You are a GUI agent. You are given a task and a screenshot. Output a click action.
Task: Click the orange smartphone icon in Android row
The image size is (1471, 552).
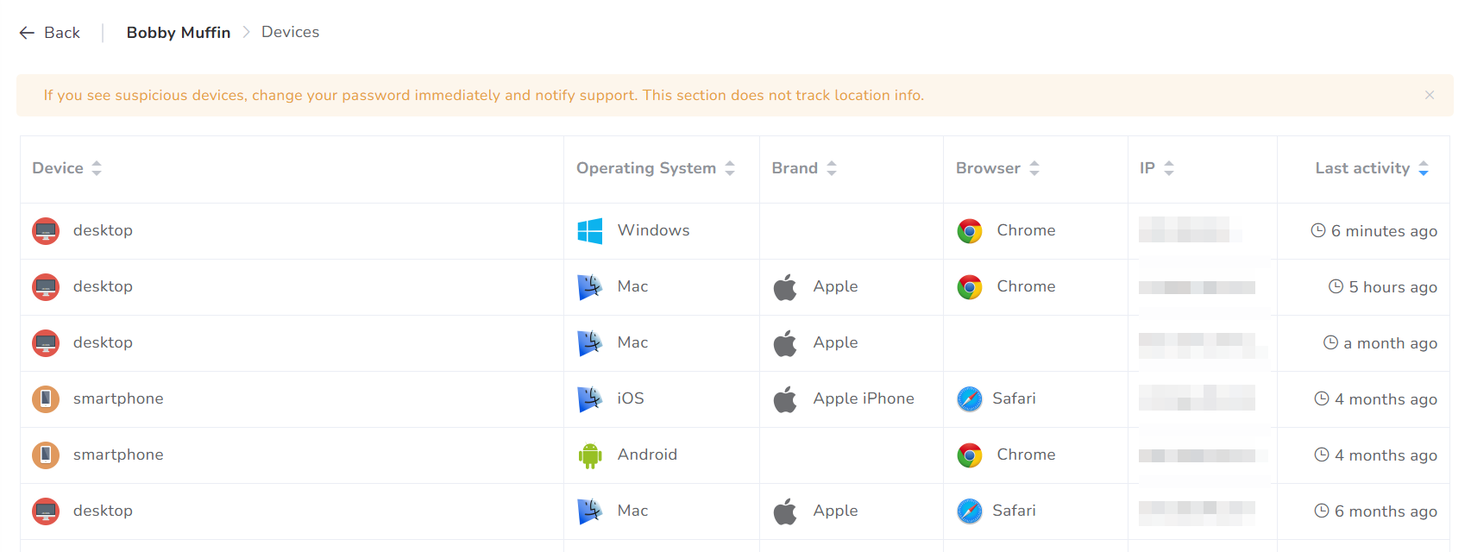click(46, 455)
